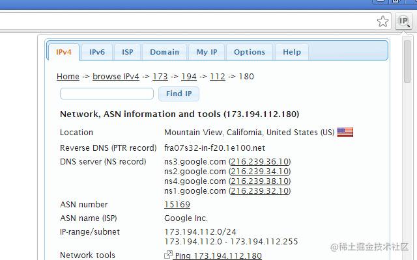Open the Help tab
Image resolution: width=417 pixels, height=260 pixels.
pos(292,52)
